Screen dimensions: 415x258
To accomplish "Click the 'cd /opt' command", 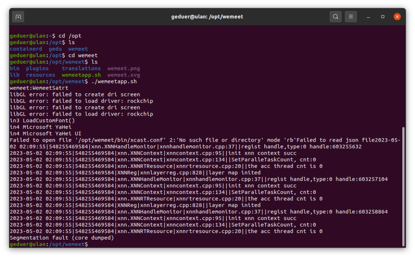I will pos(70,36).
